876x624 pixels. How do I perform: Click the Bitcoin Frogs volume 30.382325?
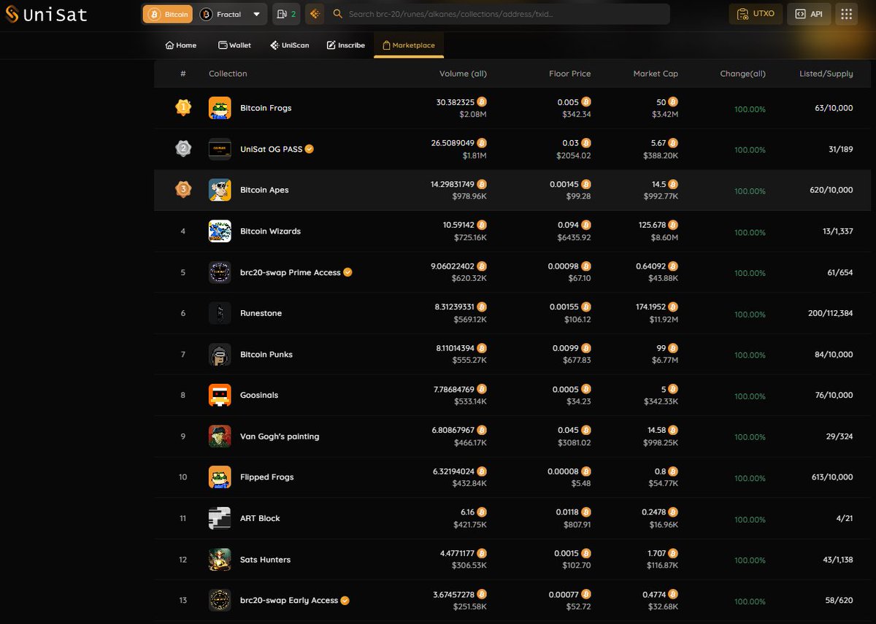click(x=456, y=102)
